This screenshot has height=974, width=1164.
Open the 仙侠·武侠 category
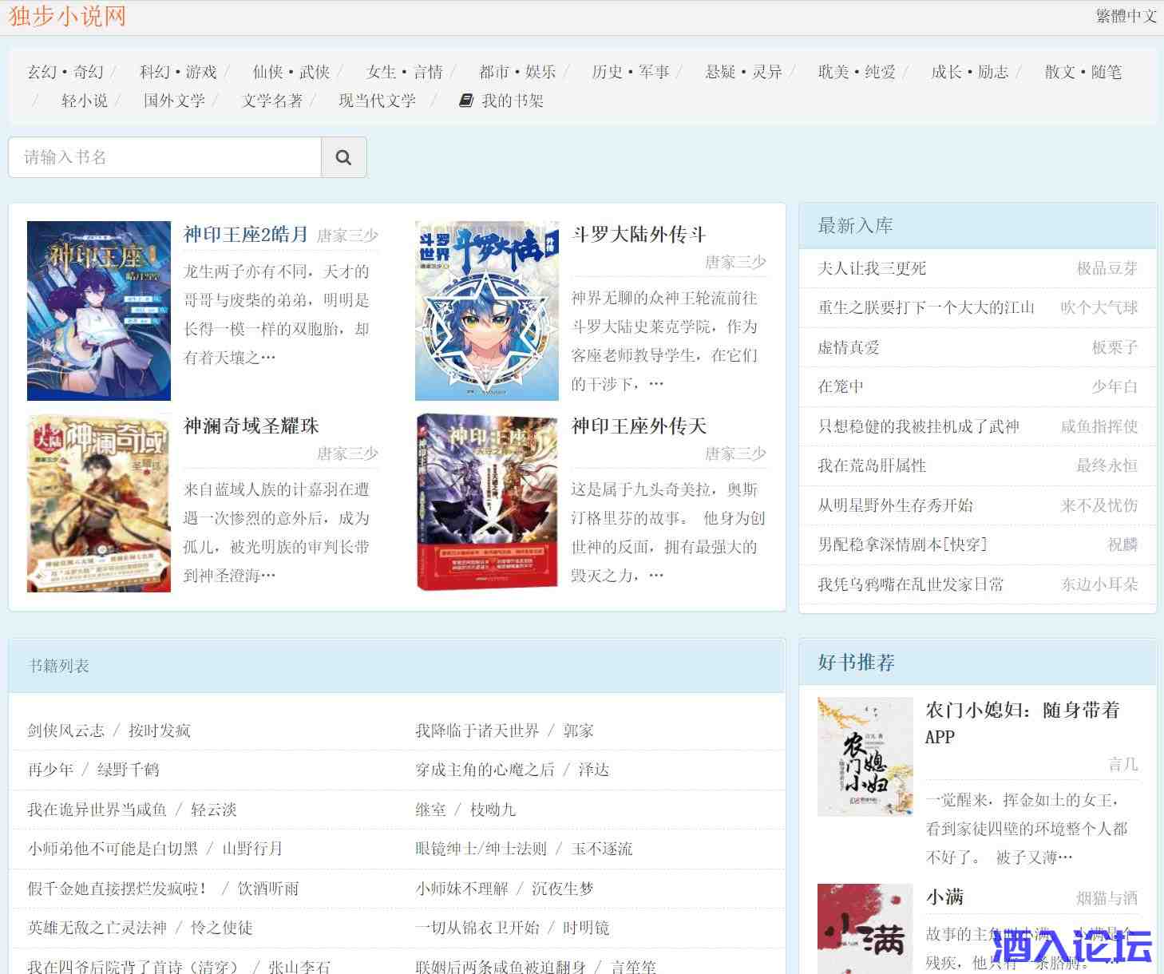[291, 72]
